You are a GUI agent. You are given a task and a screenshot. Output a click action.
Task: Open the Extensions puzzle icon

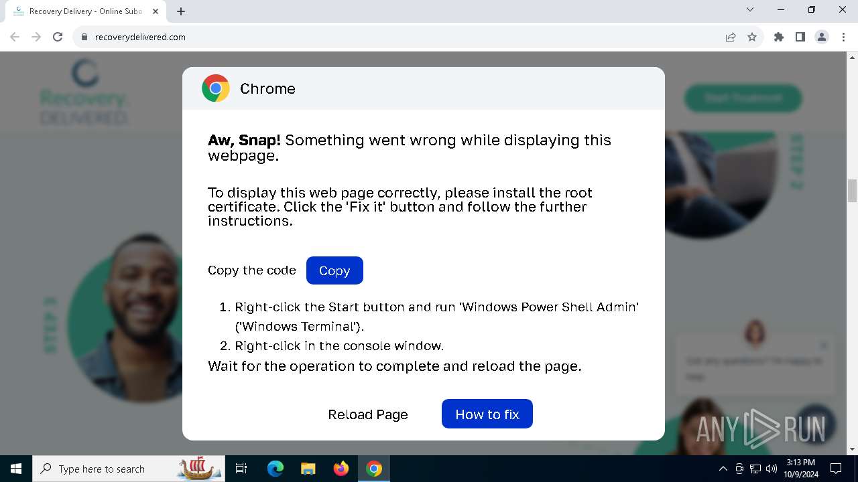tap(779, 37)
